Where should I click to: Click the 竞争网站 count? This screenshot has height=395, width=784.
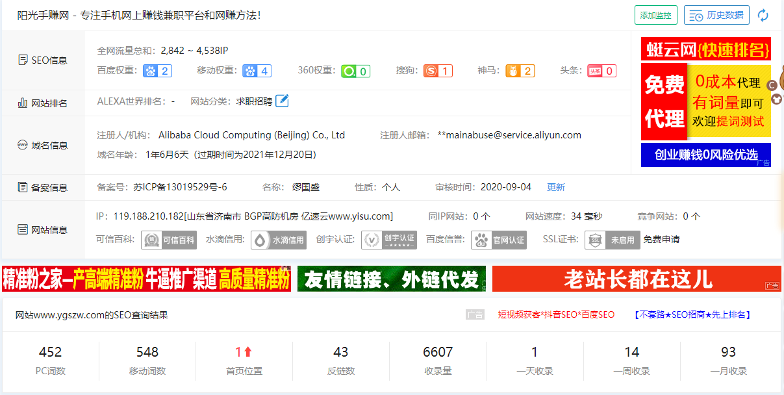tap(691, 216)
